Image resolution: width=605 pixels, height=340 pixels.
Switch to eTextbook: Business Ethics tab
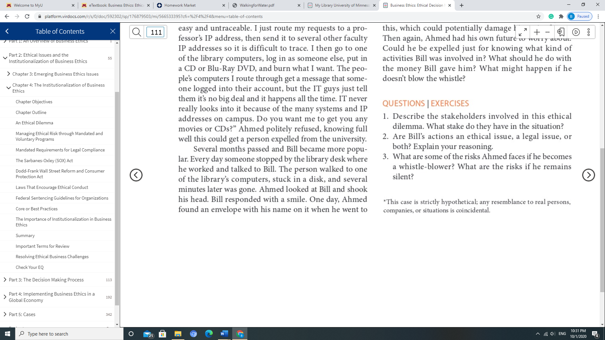[x=115, y=5]
